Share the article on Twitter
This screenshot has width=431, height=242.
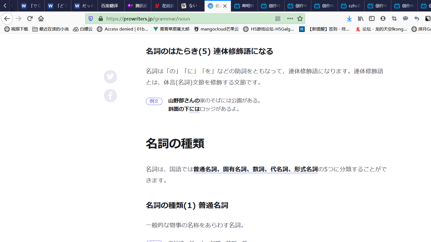click(111, 77)
